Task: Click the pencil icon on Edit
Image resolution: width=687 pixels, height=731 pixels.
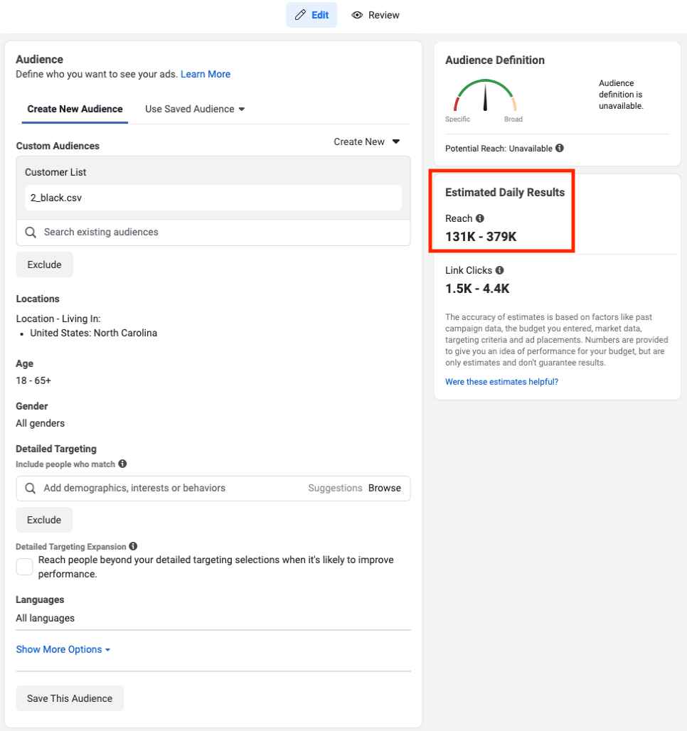Action: click(x=300, y=15)
